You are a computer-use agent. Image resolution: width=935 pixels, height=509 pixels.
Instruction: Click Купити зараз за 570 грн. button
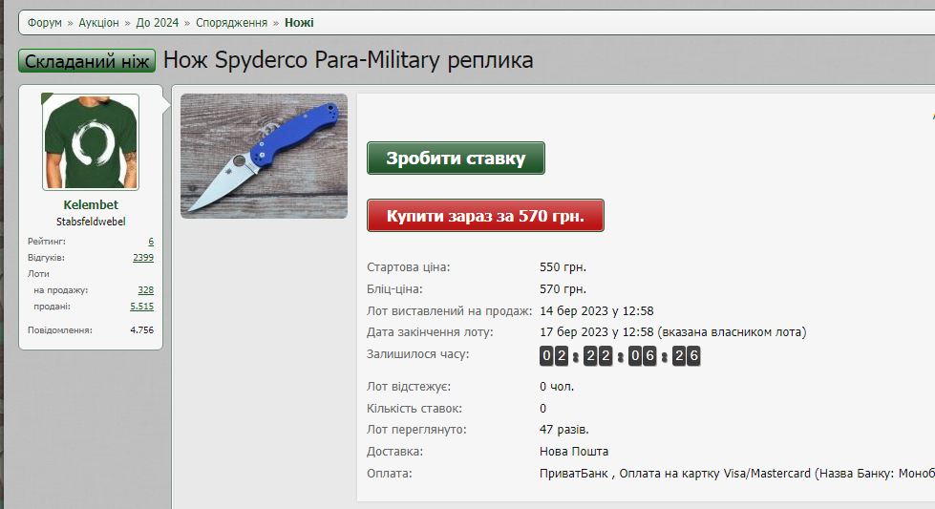click(485, 215)
